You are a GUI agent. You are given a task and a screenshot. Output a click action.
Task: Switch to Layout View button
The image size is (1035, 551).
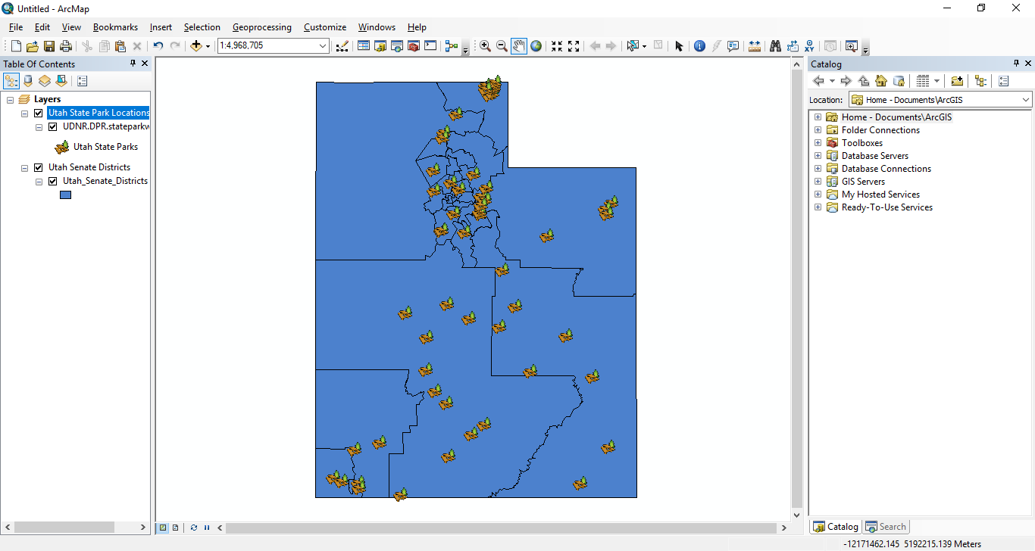pos(175,528)
